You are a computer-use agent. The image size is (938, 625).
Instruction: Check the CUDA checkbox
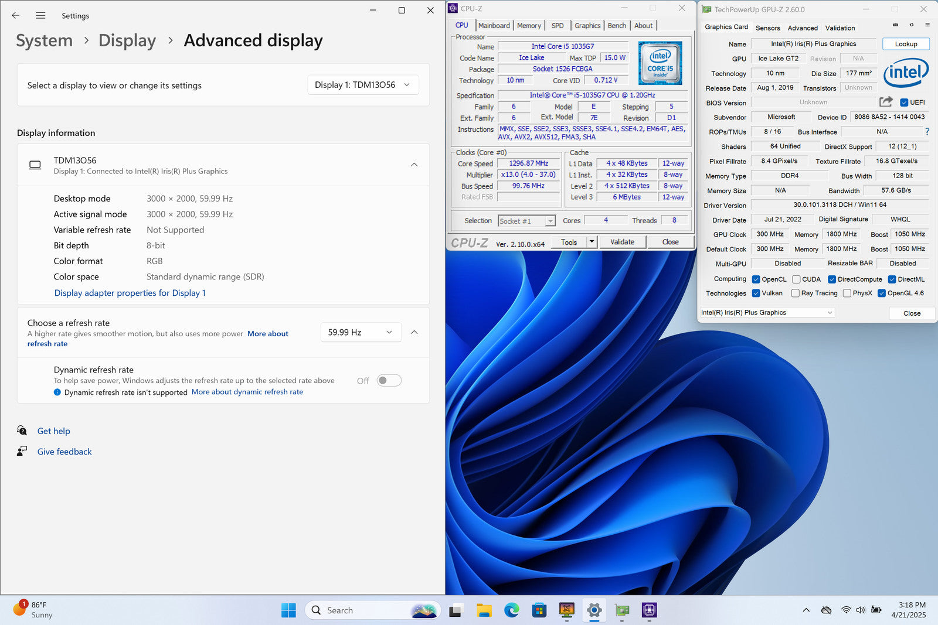(796, 279)
